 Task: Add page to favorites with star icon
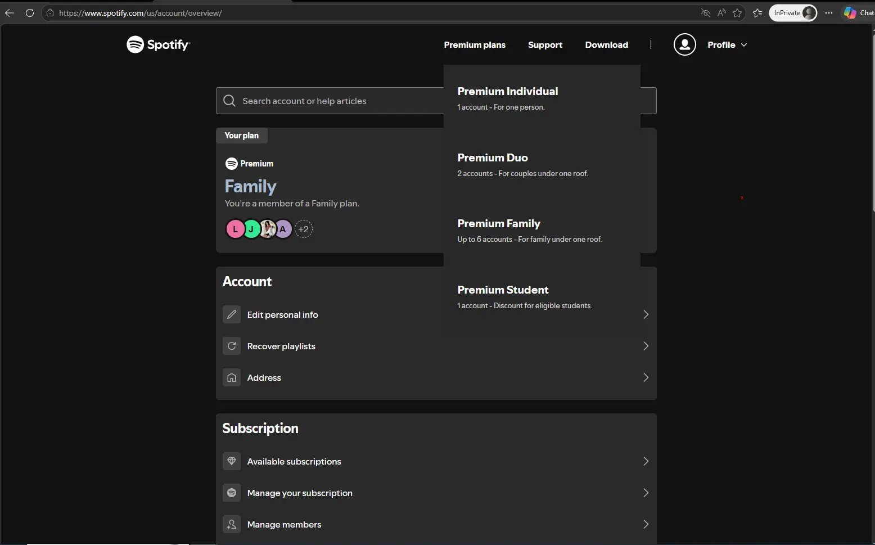pyautogui.click(x=737, y=13)
